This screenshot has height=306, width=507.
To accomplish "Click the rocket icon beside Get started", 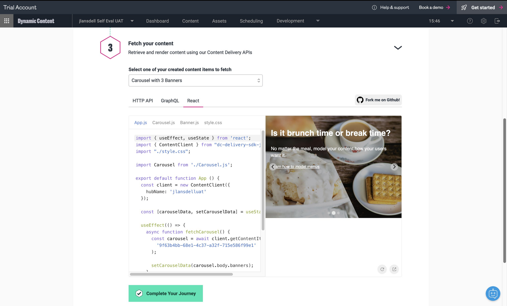I will click(464, 8).
